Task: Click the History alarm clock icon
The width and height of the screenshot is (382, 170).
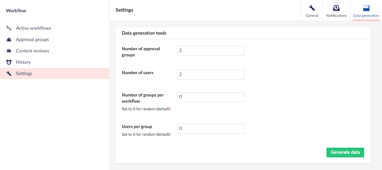Action: tap(9, 62)
